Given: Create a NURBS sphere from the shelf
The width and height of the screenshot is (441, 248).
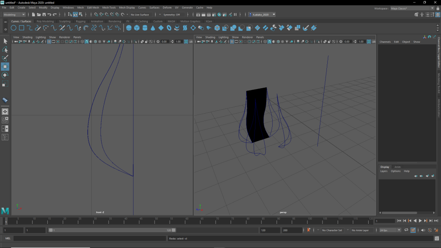Looking at the screenshot, I should coord(129,28).
